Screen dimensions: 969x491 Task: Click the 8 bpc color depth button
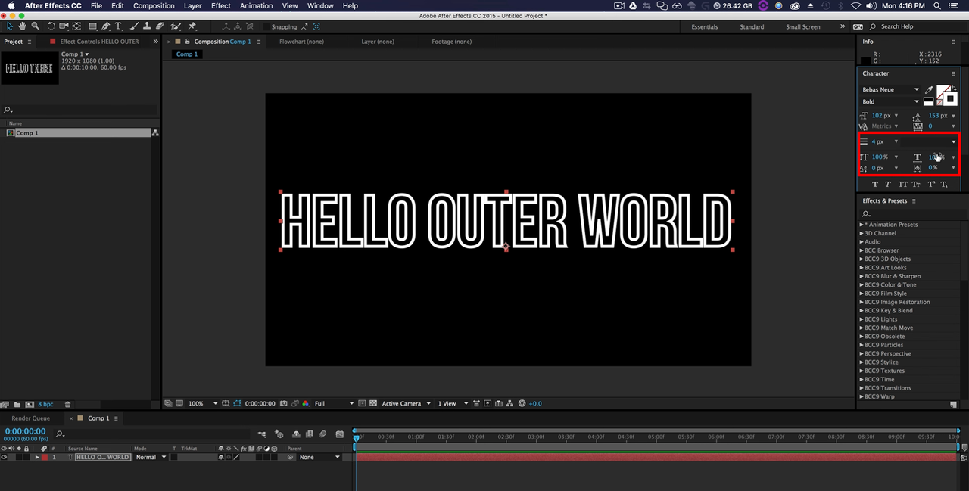[45, 405]
